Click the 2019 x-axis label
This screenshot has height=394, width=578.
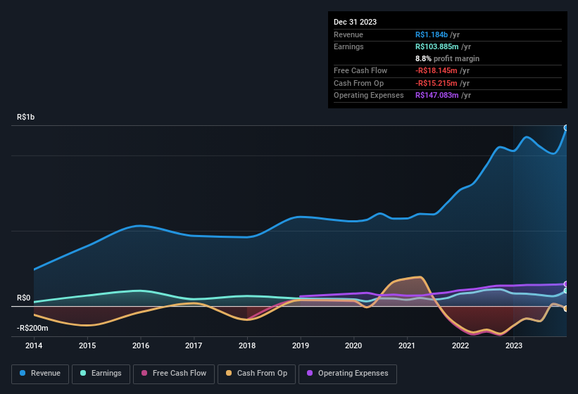(301, 345)
